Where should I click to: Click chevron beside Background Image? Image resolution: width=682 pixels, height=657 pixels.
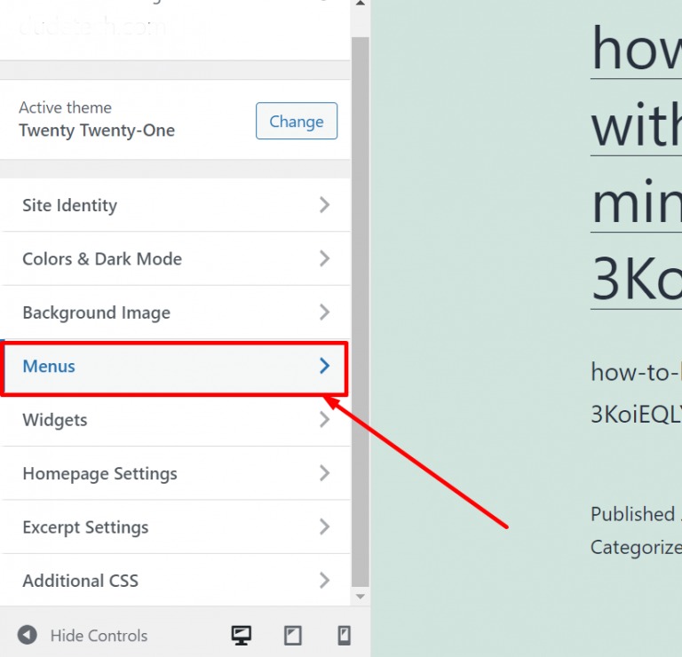tap(324, 313)
